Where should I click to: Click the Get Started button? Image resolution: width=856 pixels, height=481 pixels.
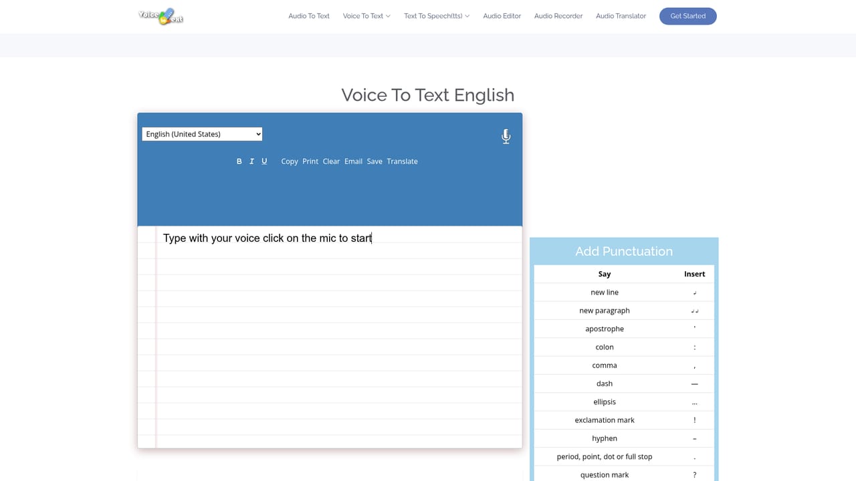click(688, 16)
